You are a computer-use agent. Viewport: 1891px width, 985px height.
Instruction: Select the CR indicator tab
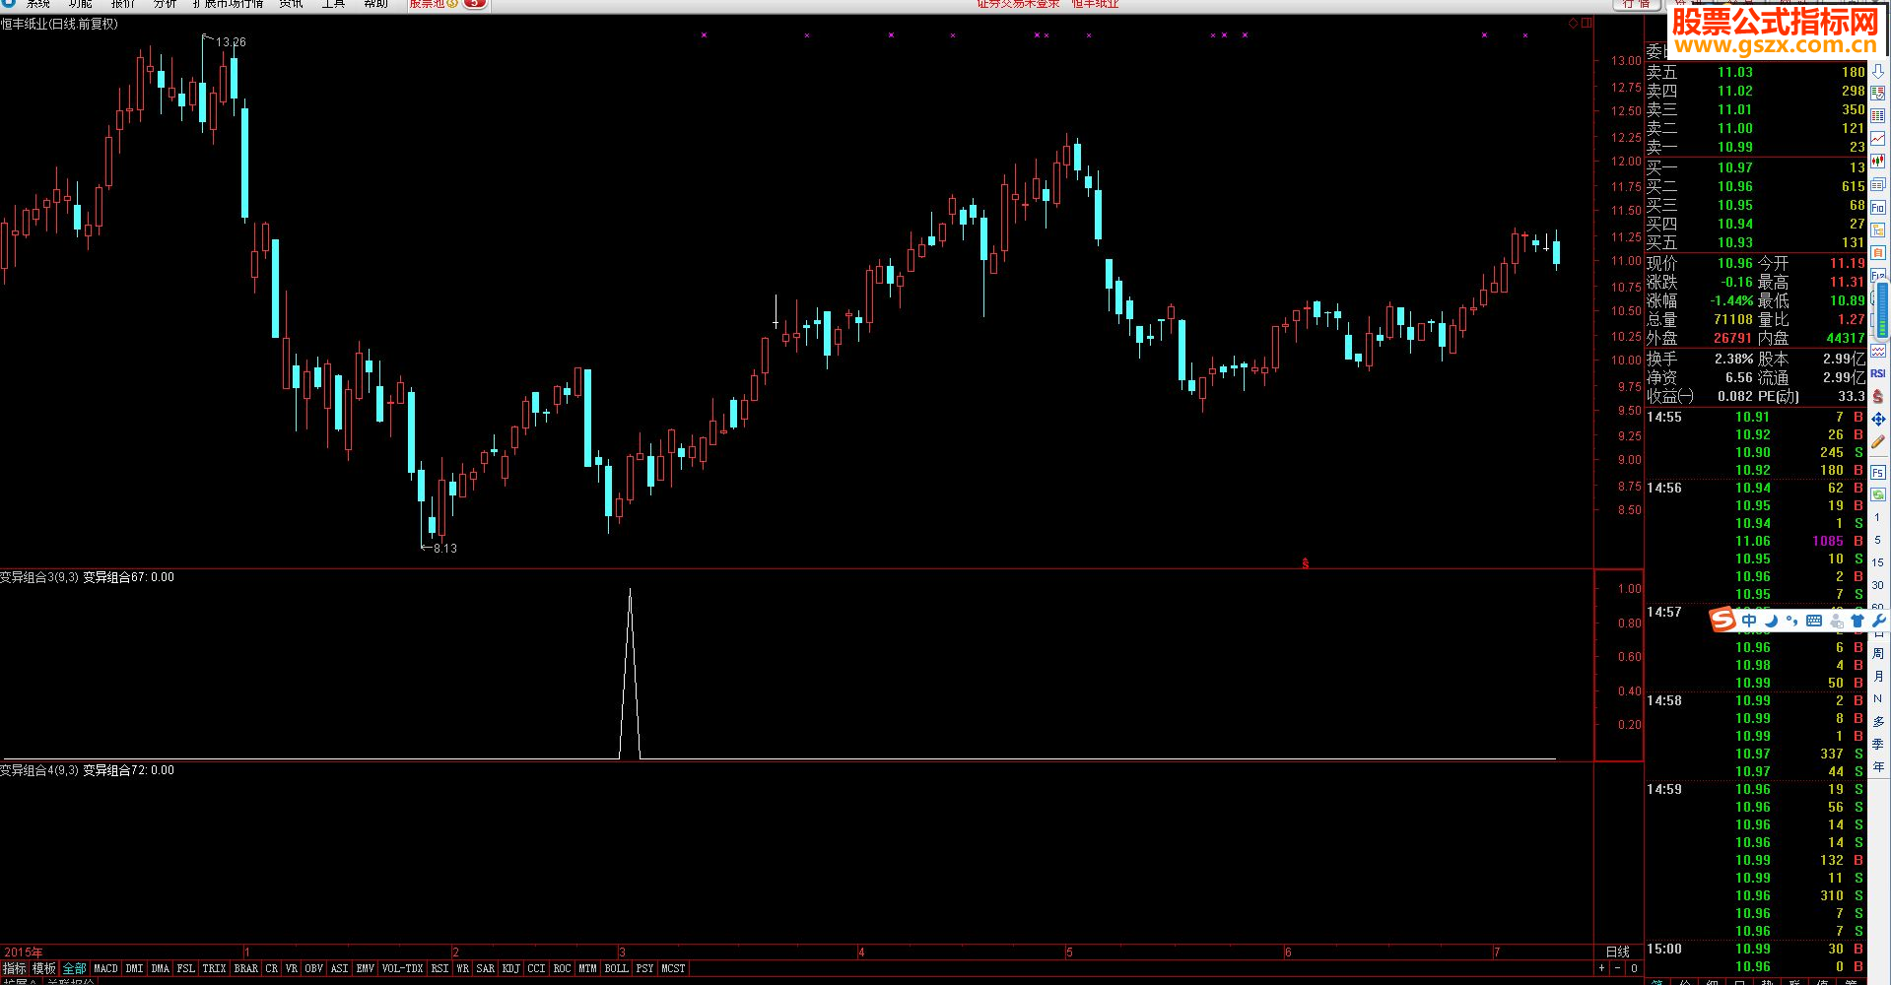(272, 969)
